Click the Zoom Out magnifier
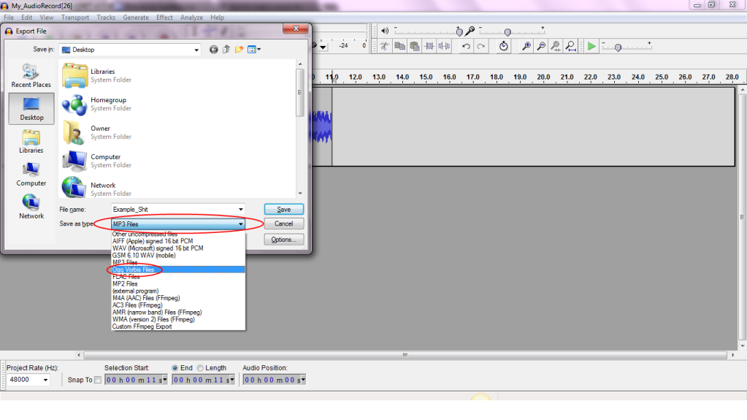 click(541, 46)
